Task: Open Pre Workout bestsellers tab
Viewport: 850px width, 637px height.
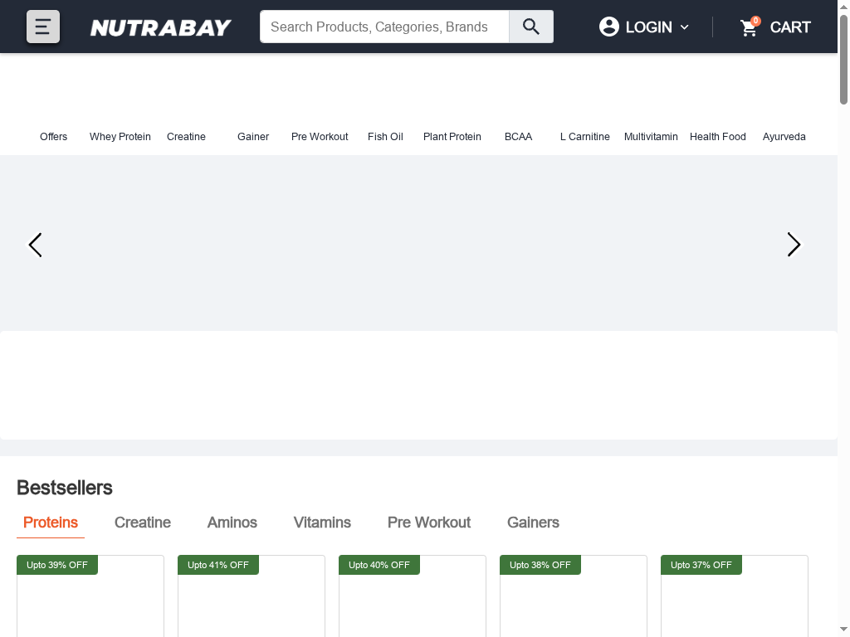Action: coord(429,523)
